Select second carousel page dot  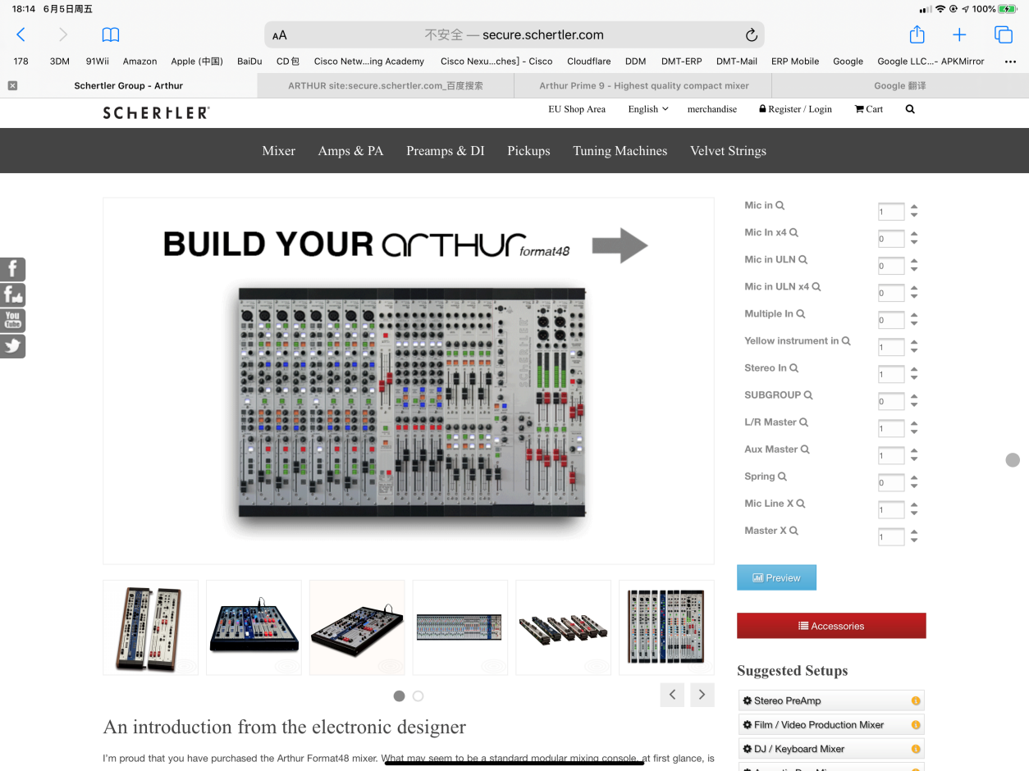tap(418, 696)
